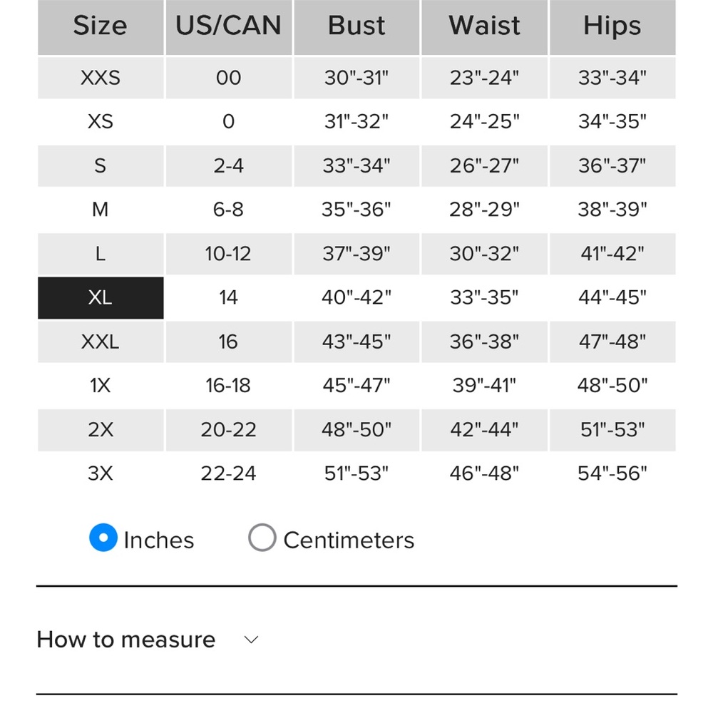Select the XXL size row label
The image size is (713, 713).
(x=101, y=342)
